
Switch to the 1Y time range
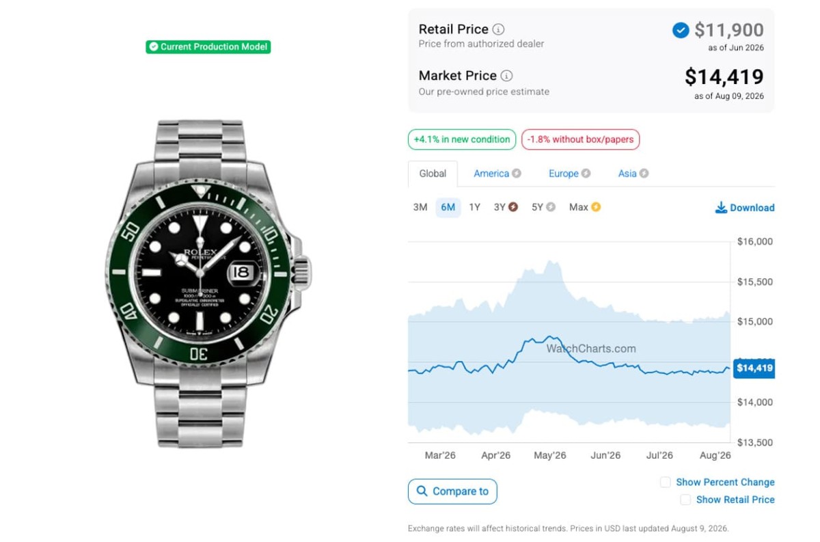click(x=474, y=207)
